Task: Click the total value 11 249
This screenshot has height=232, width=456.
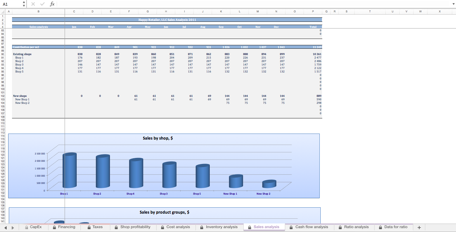Action: click(x=317, y=47)
